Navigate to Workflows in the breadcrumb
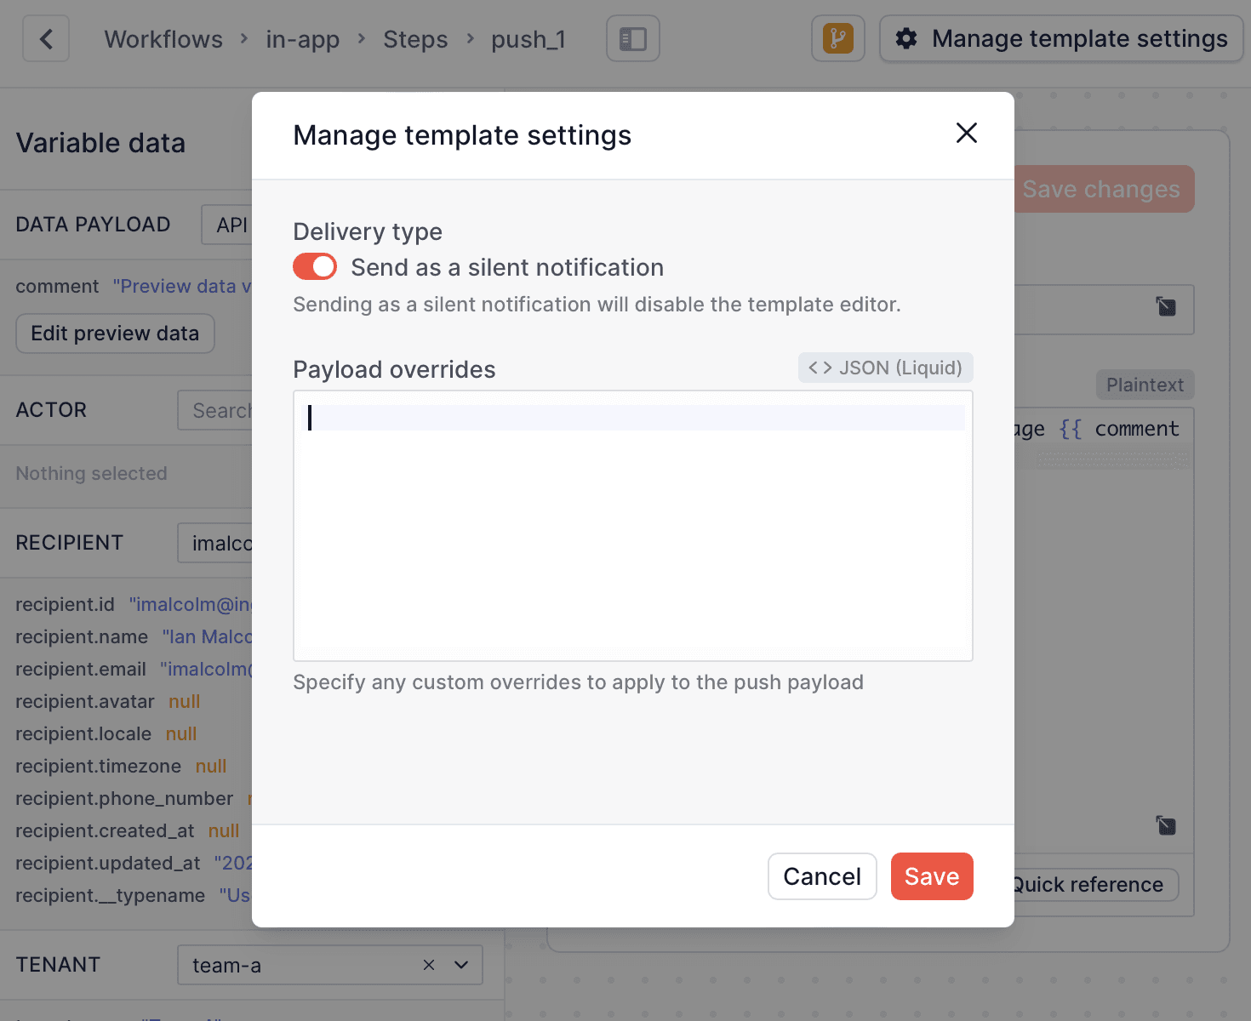The height and width of the screenshot is (1021, 1251). 163,38
